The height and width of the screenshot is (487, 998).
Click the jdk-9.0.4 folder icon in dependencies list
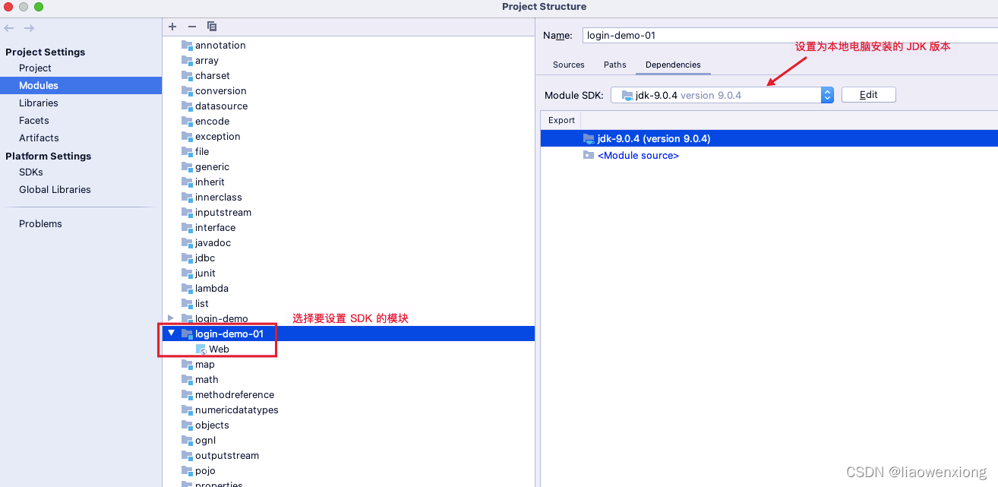[x=589, y=138]
